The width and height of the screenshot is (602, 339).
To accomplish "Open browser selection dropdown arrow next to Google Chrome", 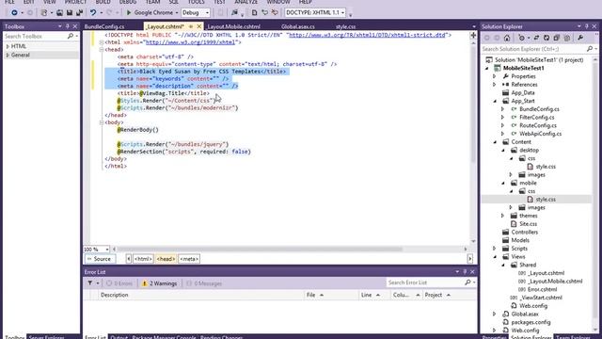I will coord(177,12).
